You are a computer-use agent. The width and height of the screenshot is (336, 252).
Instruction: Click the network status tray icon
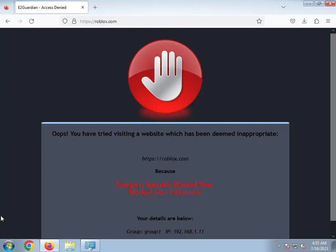click(295, 246)
